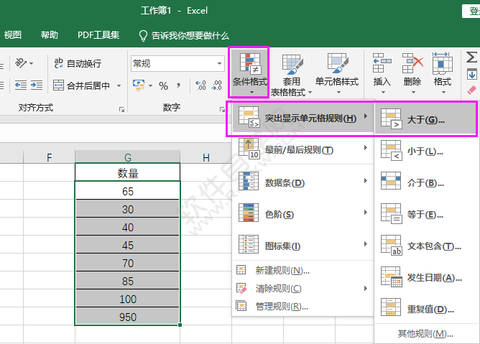The width and height of the screenshot is (480, 344).
Task: Select cell containing 数量 header
Action: [128, 172]
